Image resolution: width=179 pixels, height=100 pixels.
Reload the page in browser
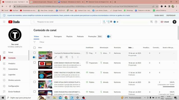click(x=10, y=6)
